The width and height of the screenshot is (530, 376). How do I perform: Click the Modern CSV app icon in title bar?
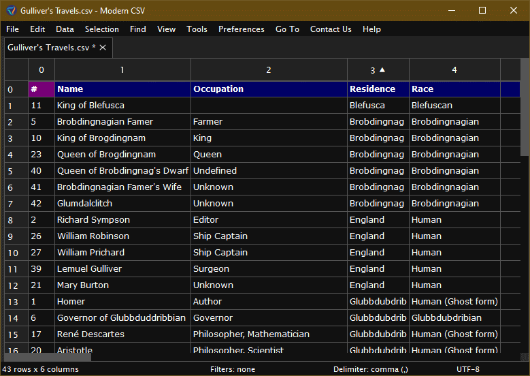tap(11, 10)
